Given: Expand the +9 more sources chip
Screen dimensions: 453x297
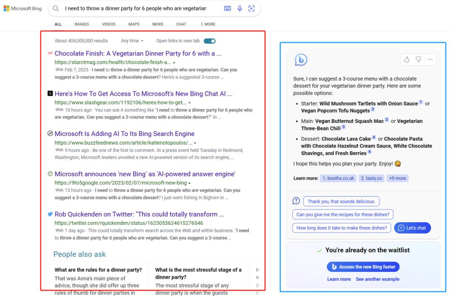Looking at the screenshot, I should (x=397, y=178).
